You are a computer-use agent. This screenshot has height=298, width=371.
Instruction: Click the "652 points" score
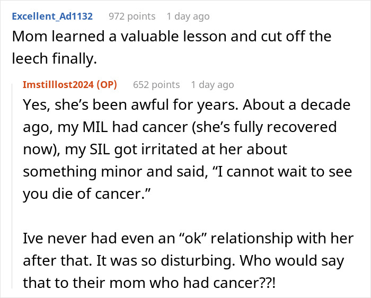(156, 85)
